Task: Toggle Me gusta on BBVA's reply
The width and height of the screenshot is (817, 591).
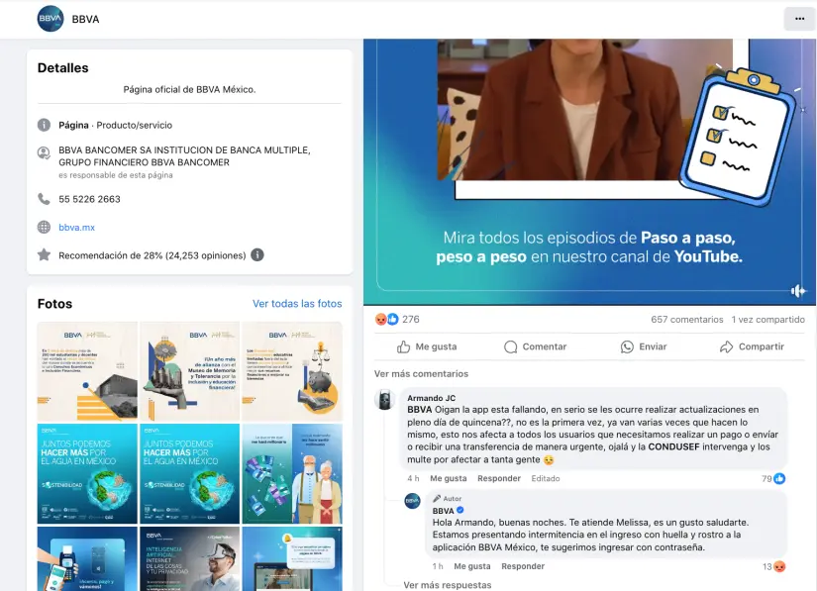Action: pos(471,566)
